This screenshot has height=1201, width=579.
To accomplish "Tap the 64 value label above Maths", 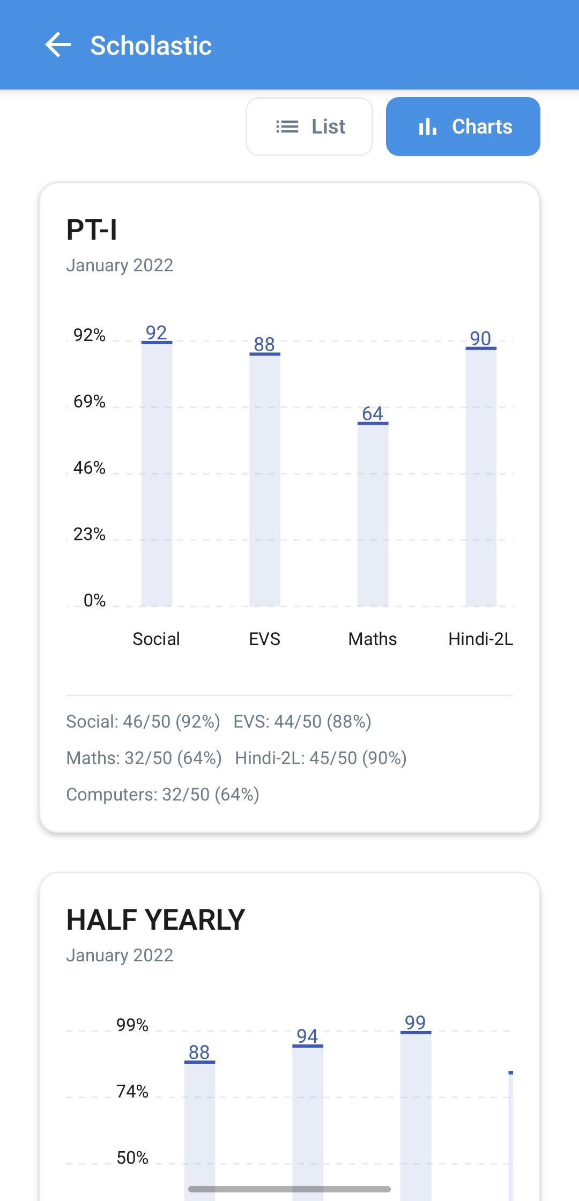I will coord(373,413).
